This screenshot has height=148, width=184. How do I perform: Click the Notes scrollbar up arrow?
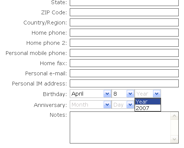[175, 116]
